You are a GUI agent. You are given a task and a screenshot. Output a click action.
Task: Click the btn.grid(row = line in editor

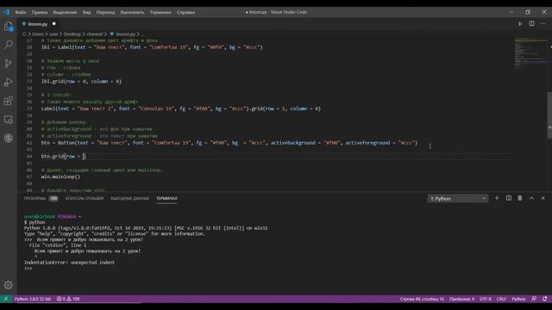63,157
